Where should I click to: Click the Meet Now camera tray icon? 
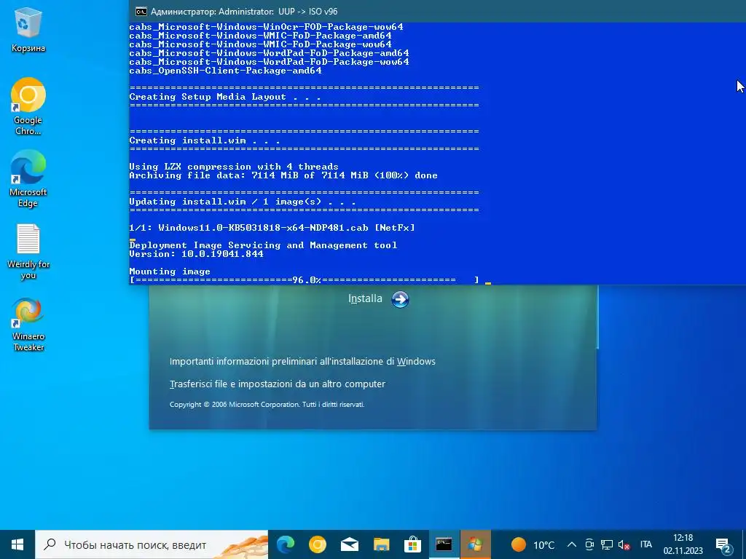click(589, 544)
